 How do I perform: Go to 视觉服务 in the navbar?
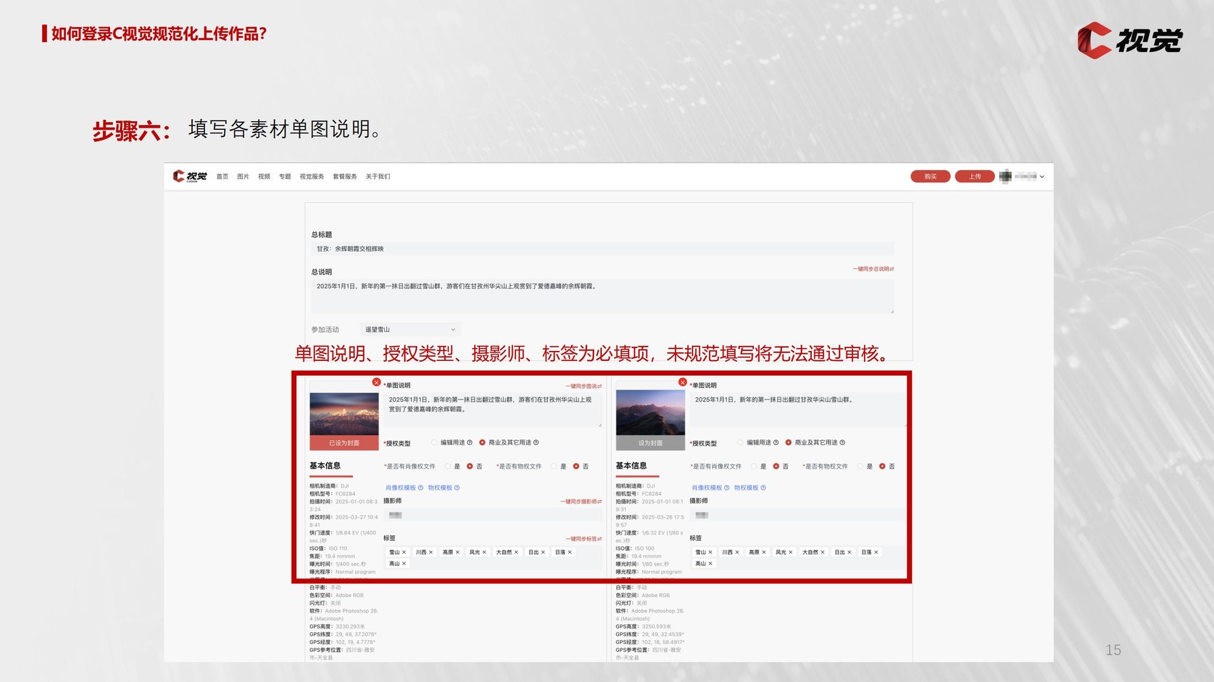point(311,177)
